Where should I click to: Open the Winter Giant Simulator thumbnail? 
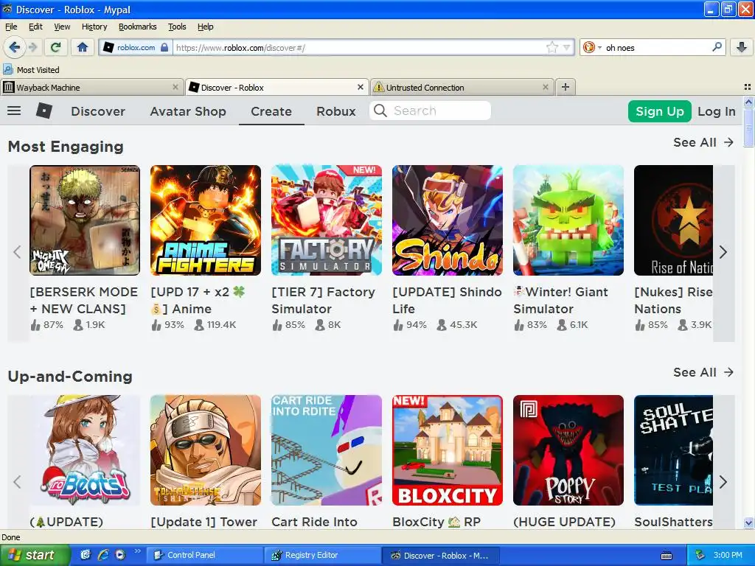[568, 220]
